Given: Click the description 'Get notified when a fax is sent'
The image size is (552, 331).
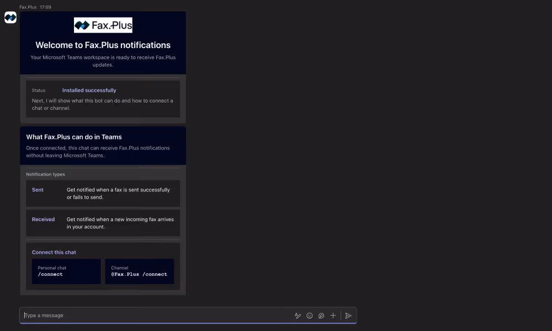Looking at the screenshot, I should 103,190.
